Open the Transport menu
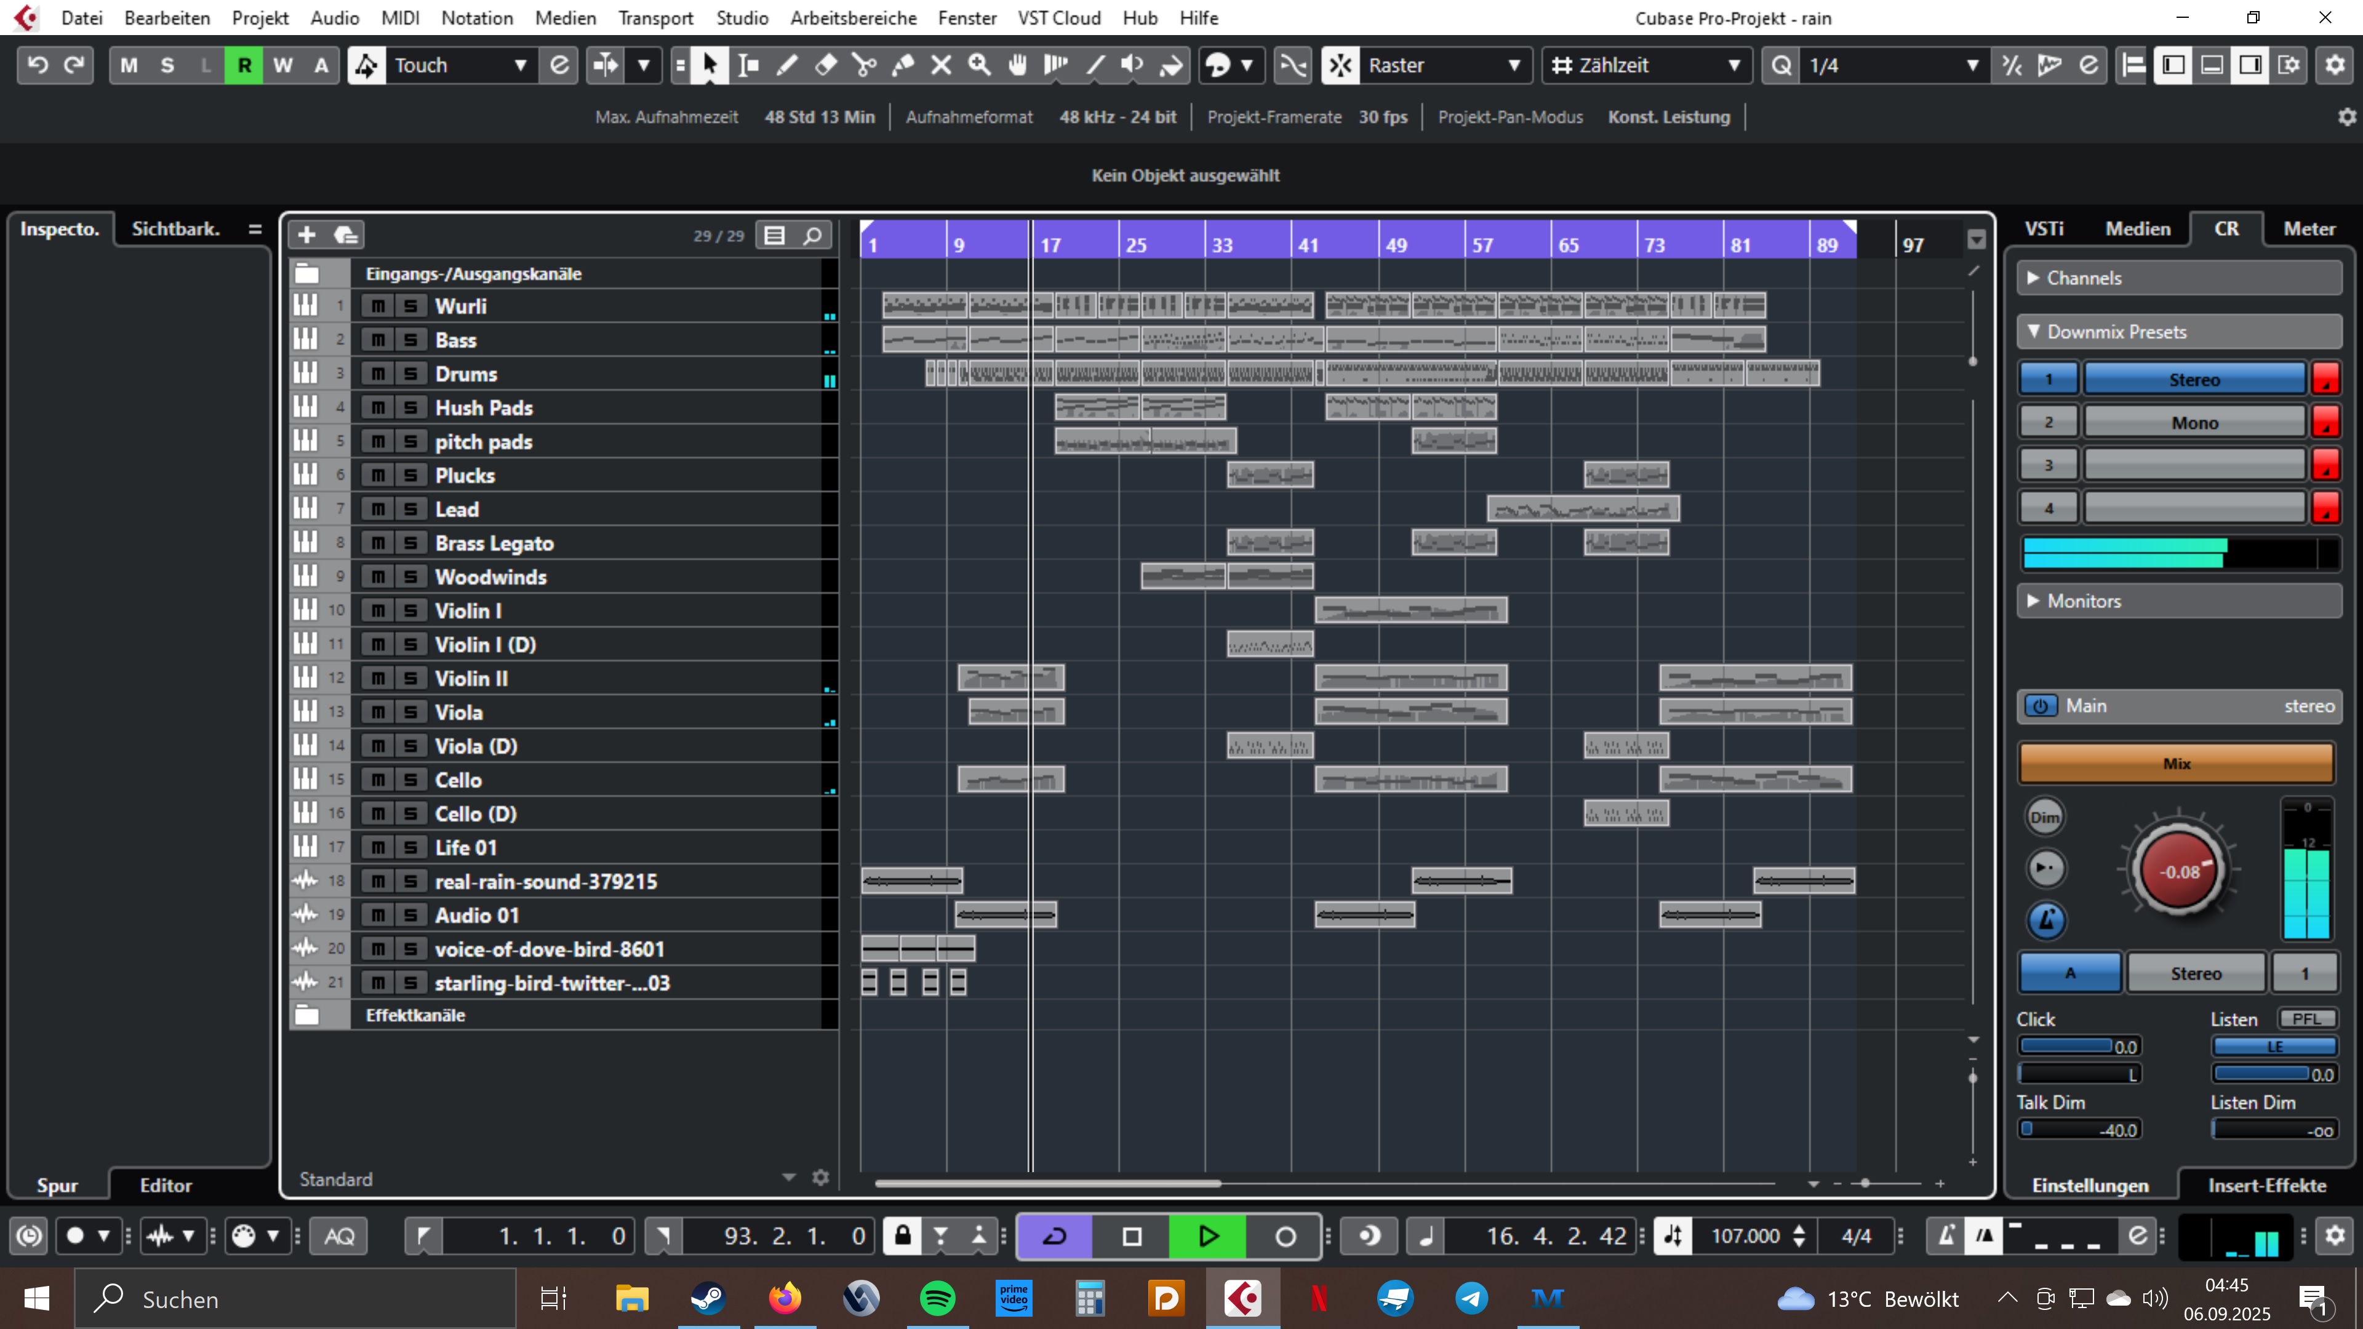This screenshot has height=1329, width=2363. point(655,17)
